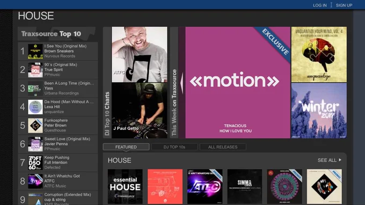The image size is (365, 205).
Task: Open label Defected
Action: click(x=52, y=167)
